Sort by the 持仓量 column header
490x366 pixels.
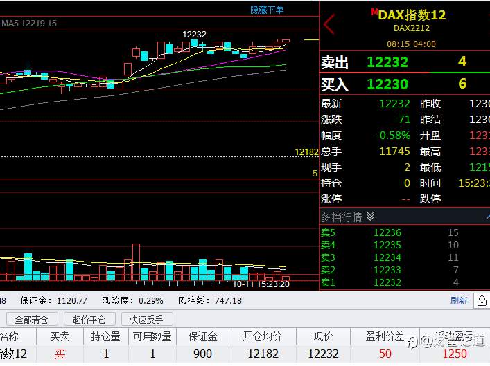(x=105, y=336)
